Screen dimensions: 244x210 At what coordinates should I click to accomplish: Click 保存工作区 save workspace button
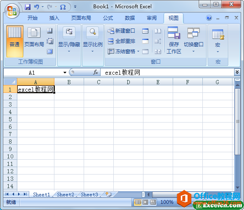pyautogui.click(x=174, y=40)
